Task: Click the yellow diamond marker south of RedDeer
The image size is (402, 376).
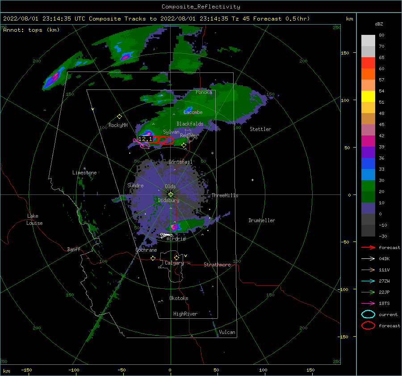Action: [184, 145]
